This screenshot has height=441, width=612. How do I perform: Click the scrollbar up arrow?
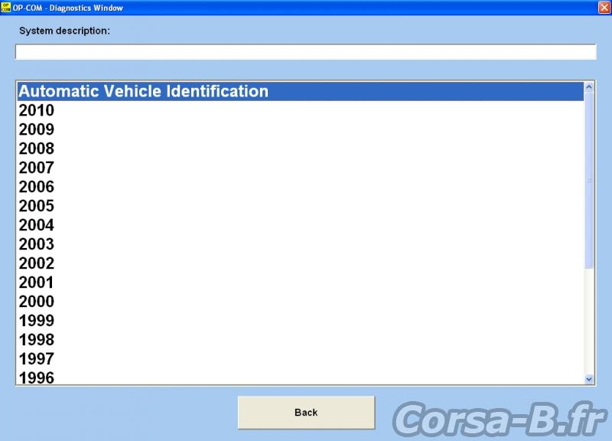(x=589, y=87)
